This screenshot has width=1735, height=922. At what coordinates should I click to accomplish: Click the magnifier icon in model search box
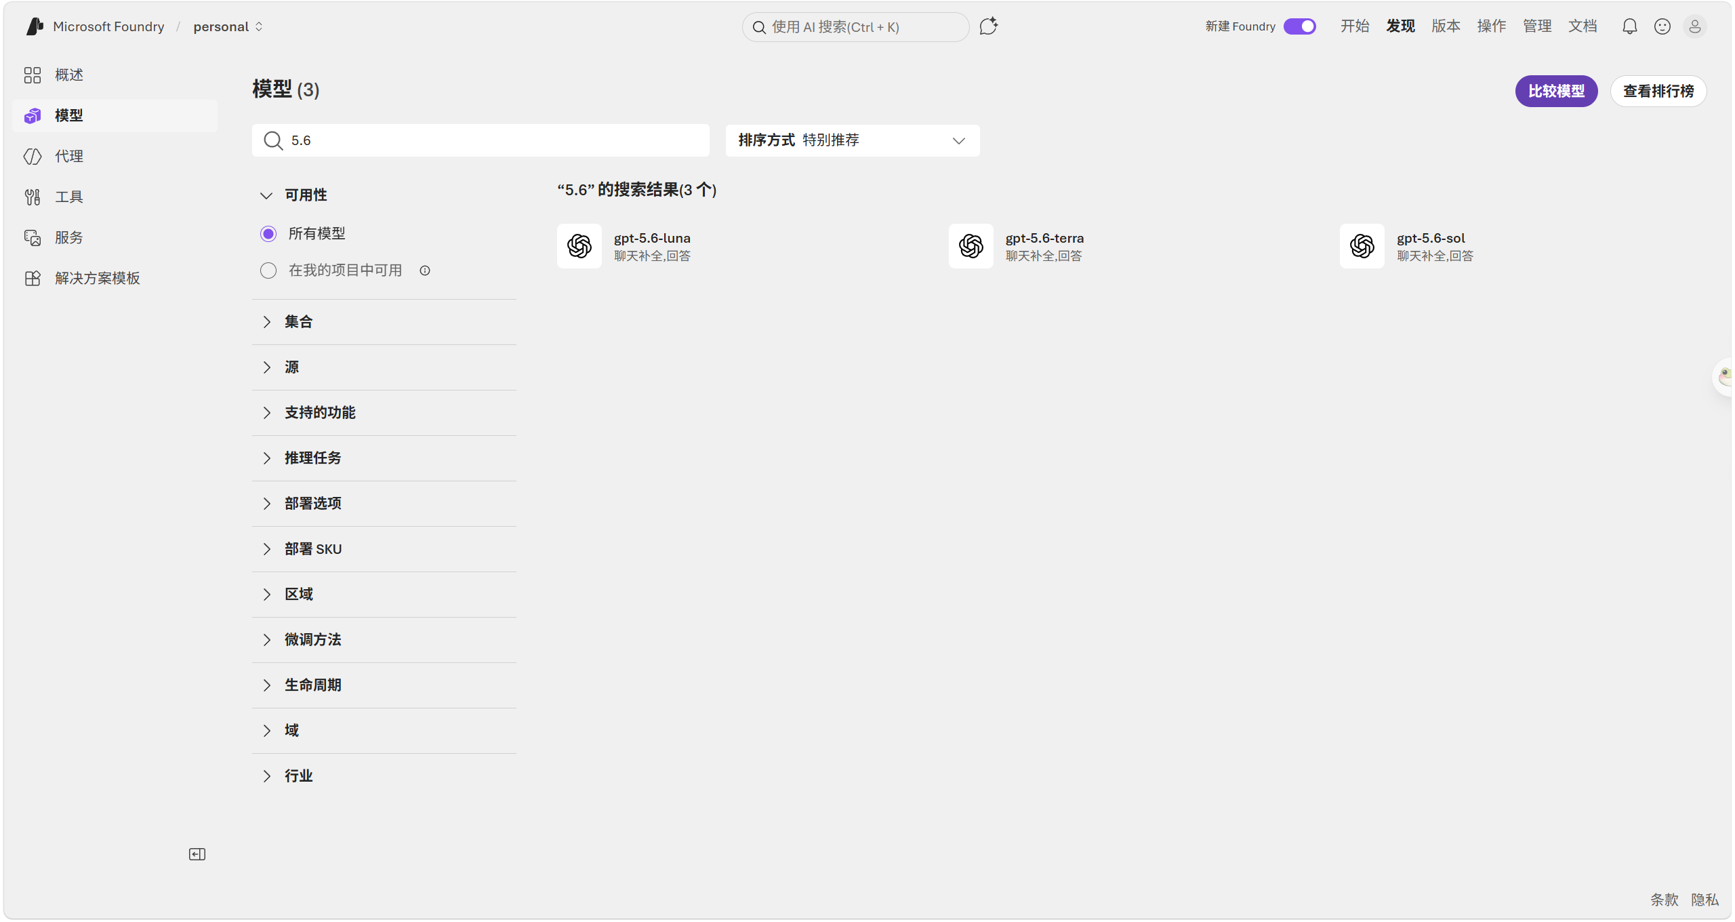273,140
